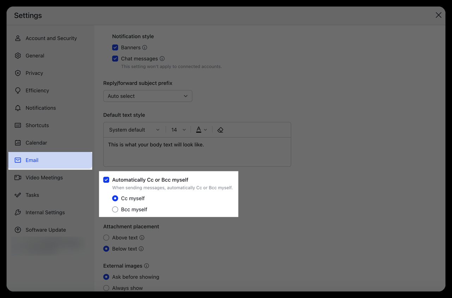Switch to Efficiency settings
Image resolution: width=452 pixels, height=298 pixels.
pos(50,91)
